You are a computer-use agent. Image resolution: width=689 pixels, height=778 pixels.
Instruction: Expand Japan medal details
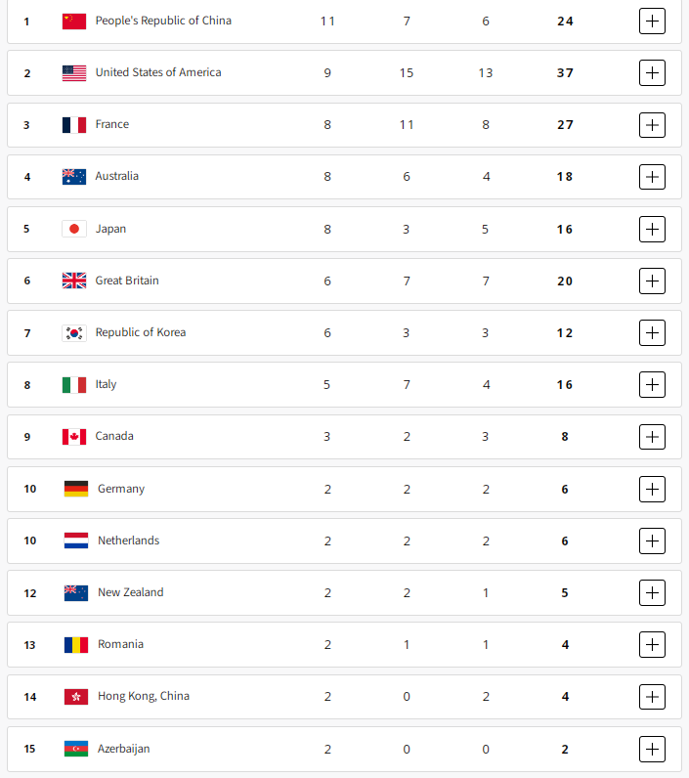coord(652,230)
